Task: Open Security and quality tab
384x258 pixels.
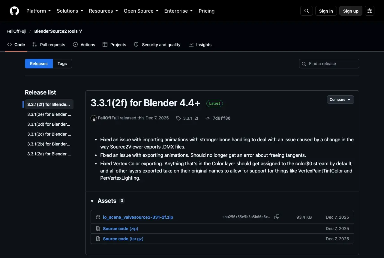Action: (x=157, y=45)
